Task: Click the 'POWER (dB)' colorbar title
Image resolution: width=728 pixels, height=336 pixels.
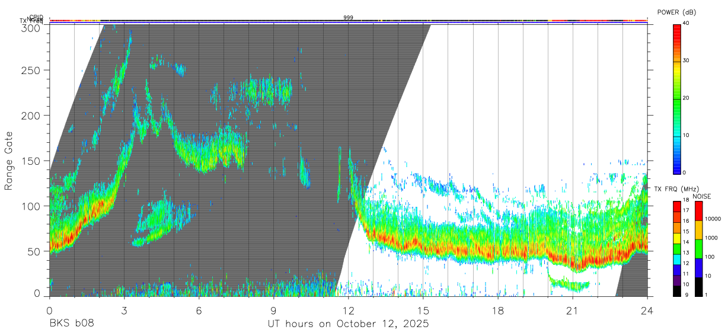Action: [x=677, y=12]
